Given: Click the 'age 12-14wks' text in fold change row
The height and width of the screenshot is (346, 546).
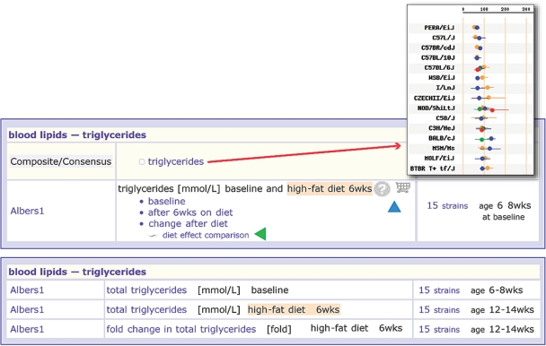Looking at the screenshot, I should 502,329.
